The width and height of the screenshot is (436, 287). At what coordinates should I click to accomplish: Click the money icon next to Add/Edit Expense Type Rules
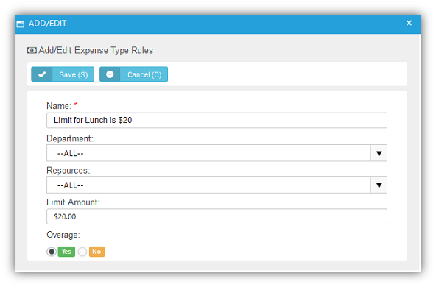[32, 50]
